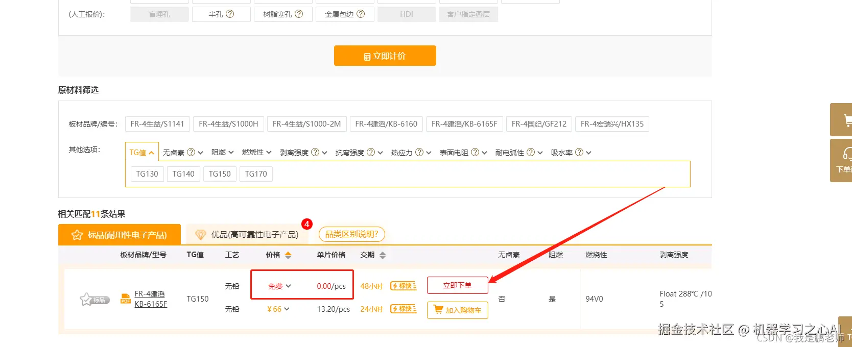This screenshot has height=347, width=852.
Task: Open help icon beside 吸水率
Action: [x=579, y=152]
